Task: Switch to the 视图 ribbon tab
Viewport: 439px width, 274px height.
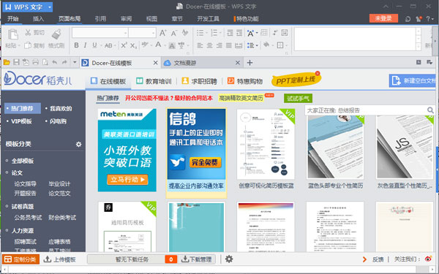Action: tap(151, 18)
